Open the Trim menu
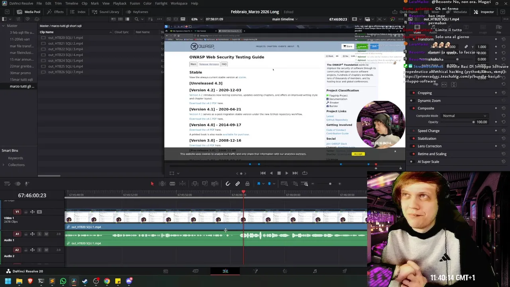 tap(58, 3)
